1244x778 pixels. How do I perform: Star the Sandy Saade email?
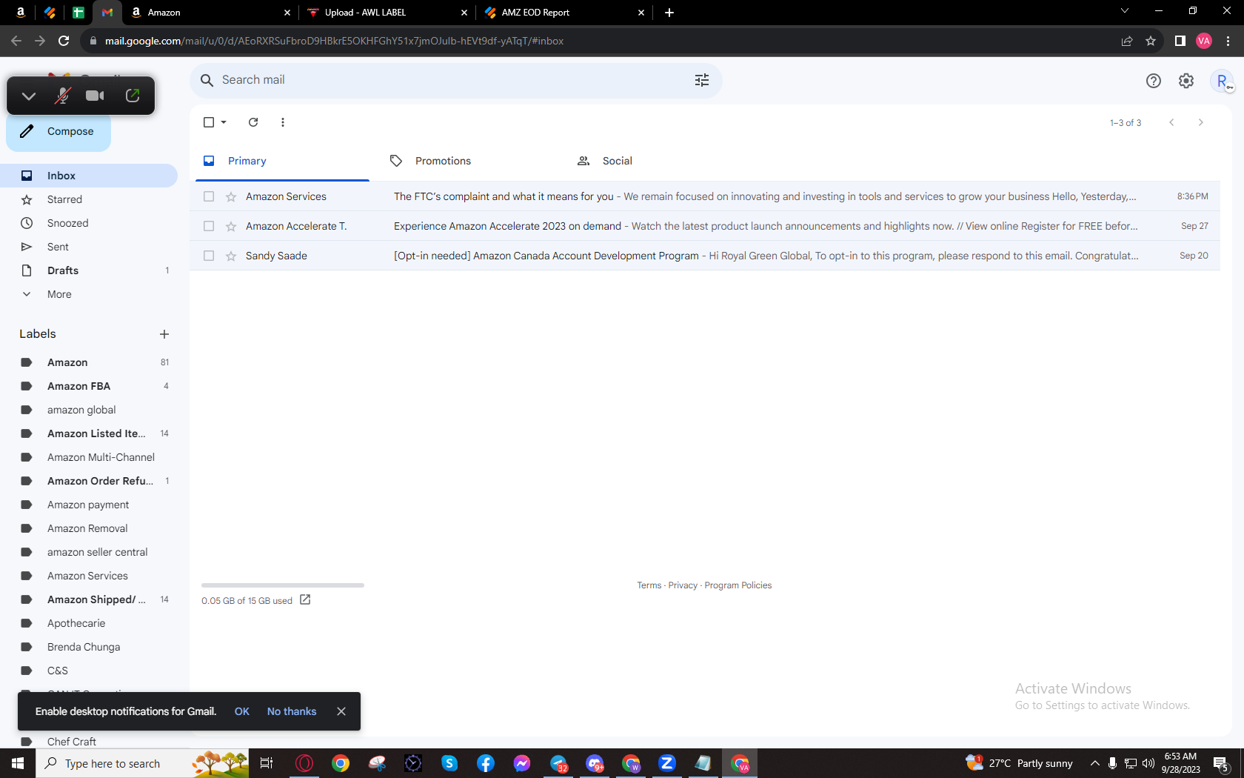point(231,256)
